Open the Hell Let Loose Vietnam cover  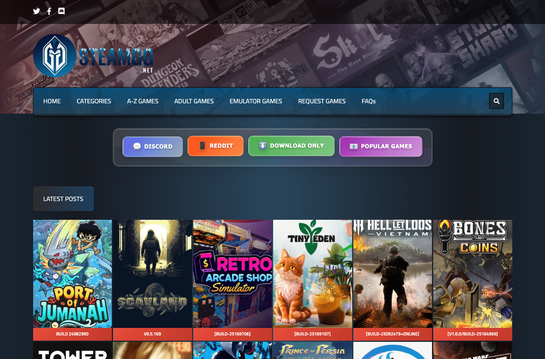[392, 274]
